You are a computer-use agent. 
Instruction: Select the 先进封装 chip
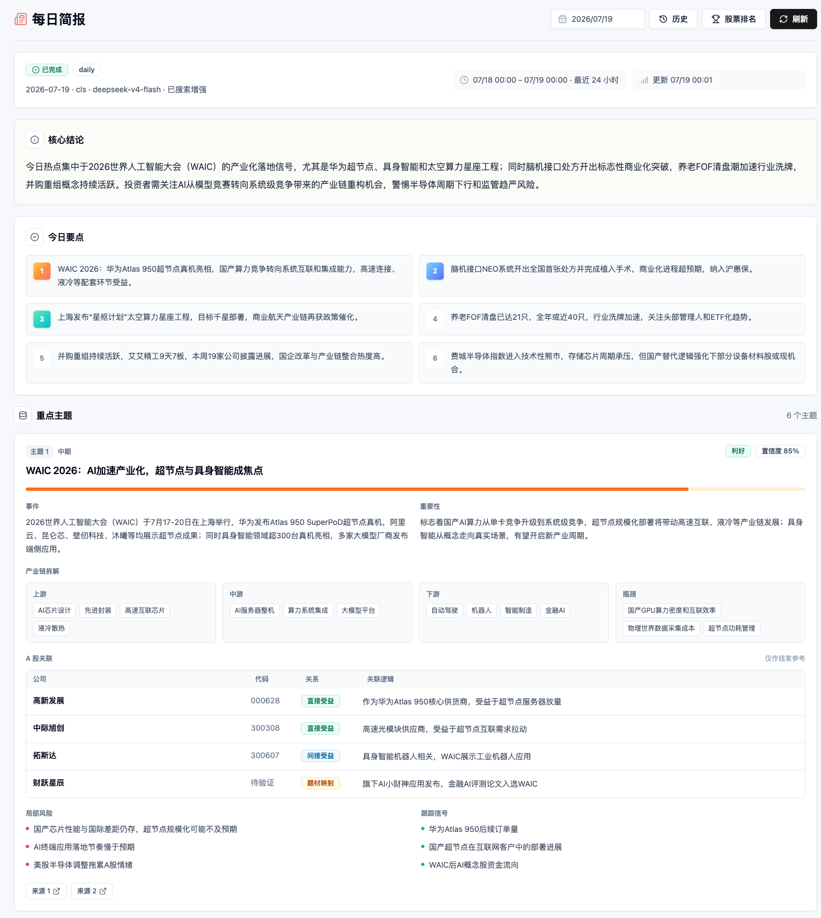(x=98, y=611)
